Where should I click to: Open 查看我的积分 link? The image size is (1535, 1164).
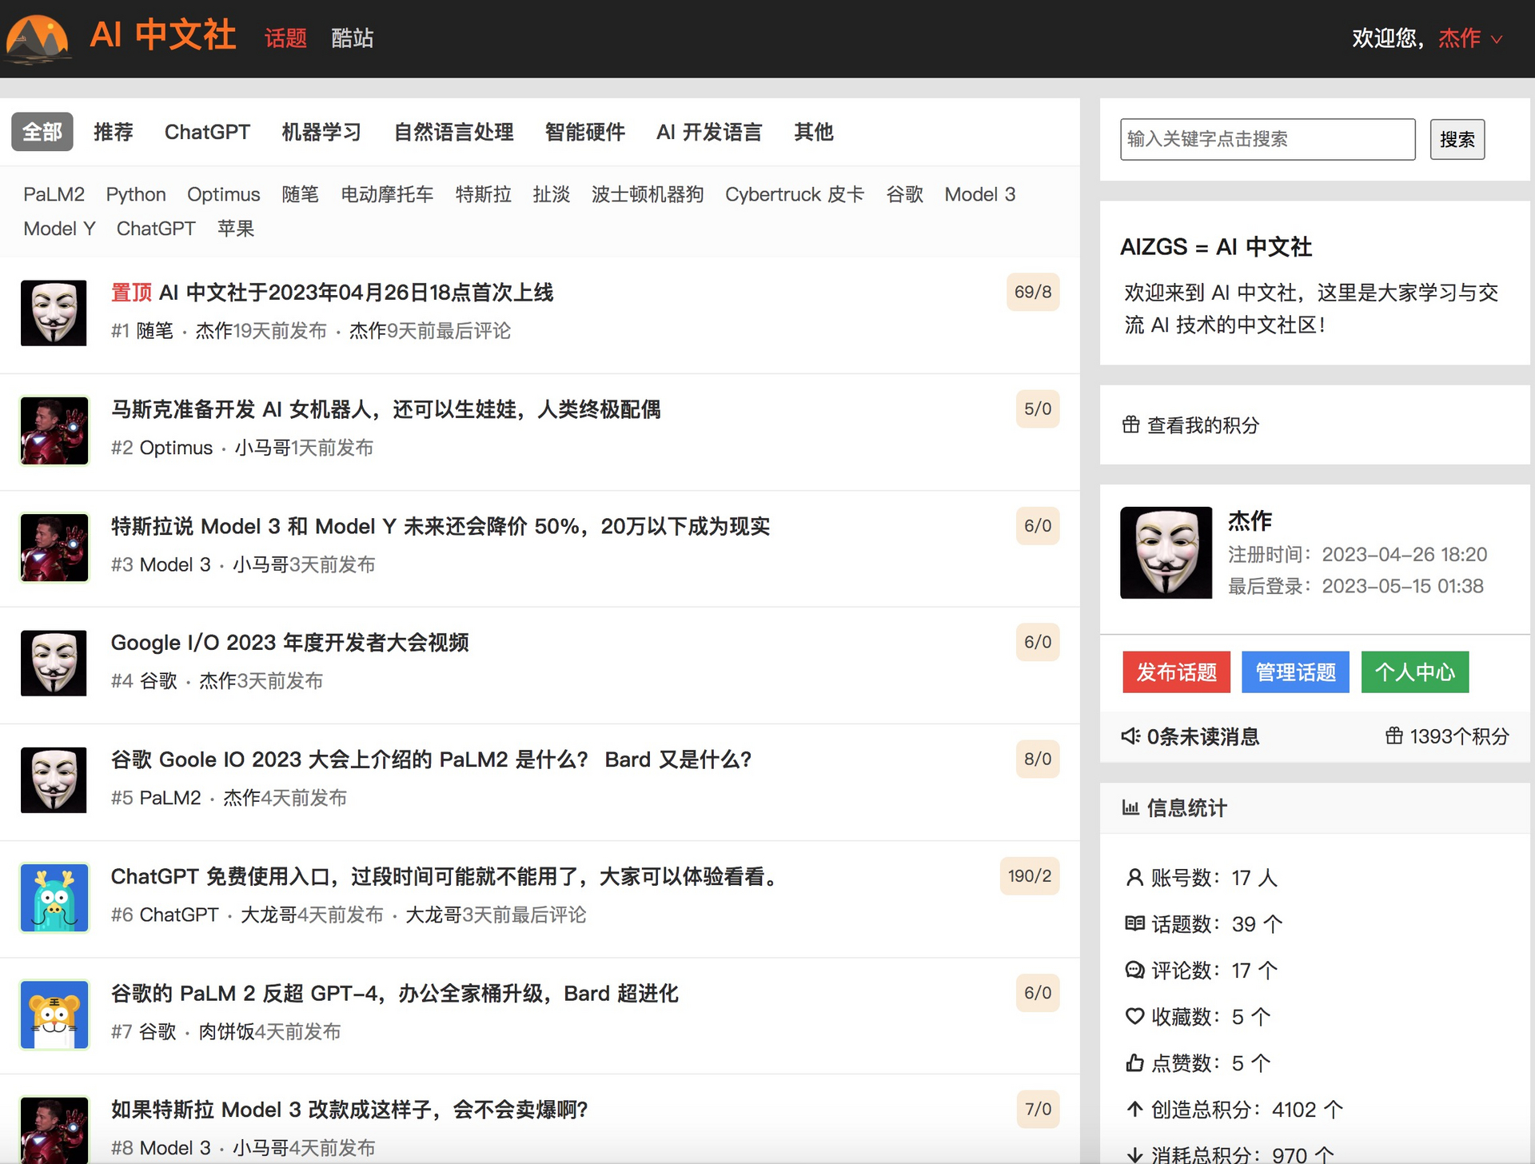click(x=1203, y=425)
